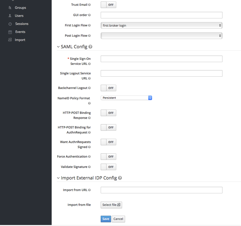Open the First Login Flow dropdown

(x=161, y=25)
